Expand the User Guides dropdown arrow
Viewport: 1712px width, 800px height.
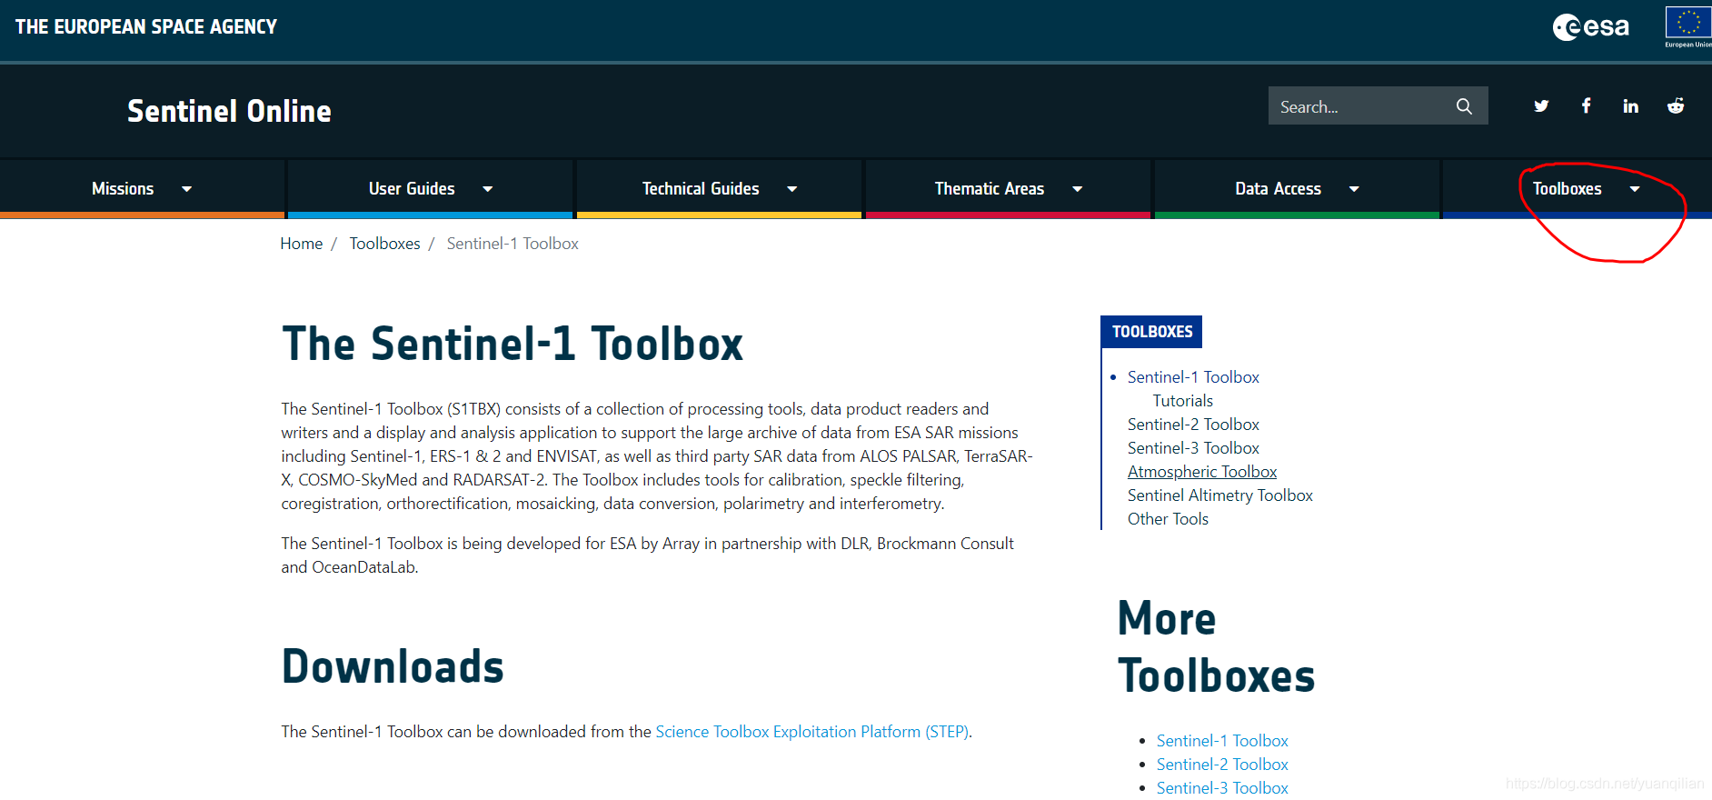(x=488, y=189)
